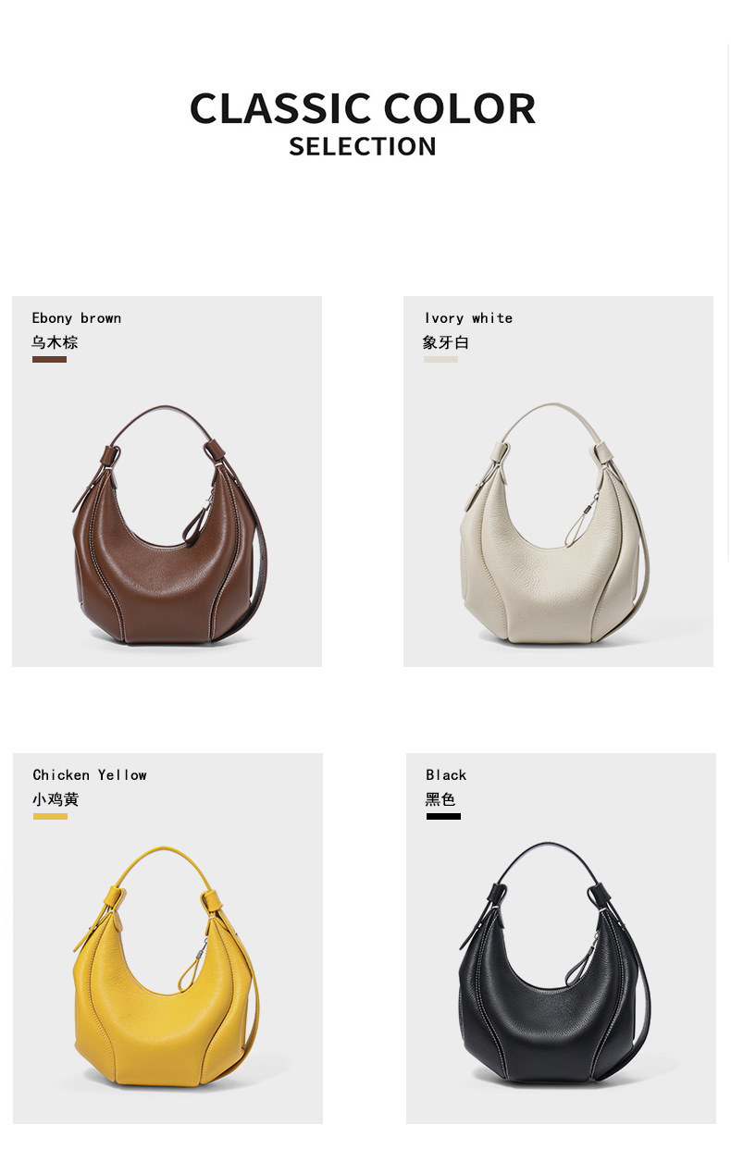The image size is (731, 1174).
Task: Click the chicken yellow color swatch bar
Action: [x=50, y=816]
